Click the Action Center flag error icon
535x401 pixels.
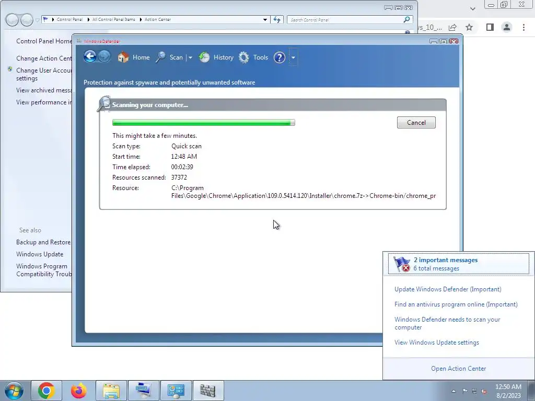[x=401, y=264]
